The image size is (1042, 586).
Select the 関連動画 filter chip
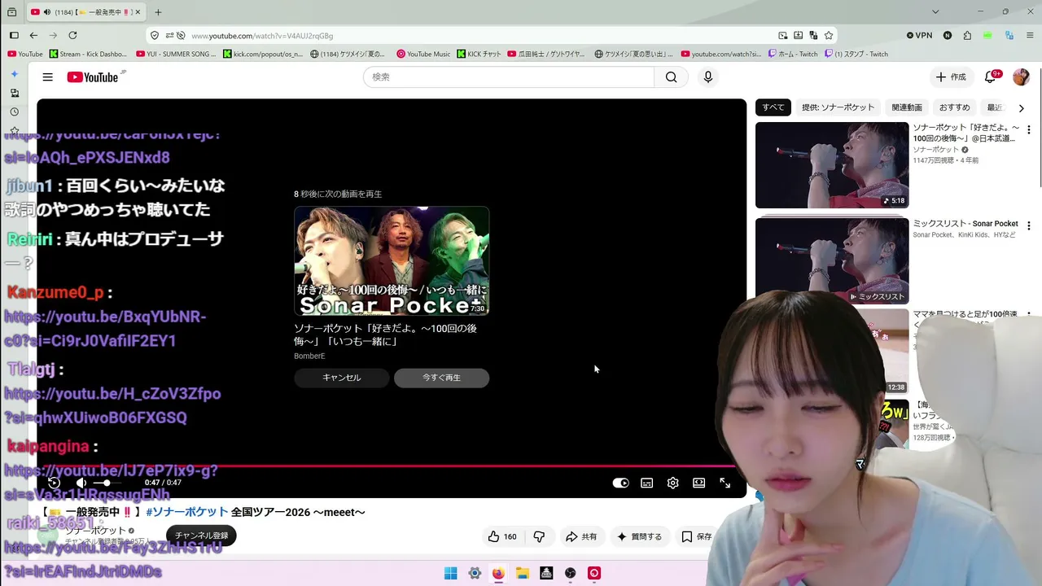907,107
